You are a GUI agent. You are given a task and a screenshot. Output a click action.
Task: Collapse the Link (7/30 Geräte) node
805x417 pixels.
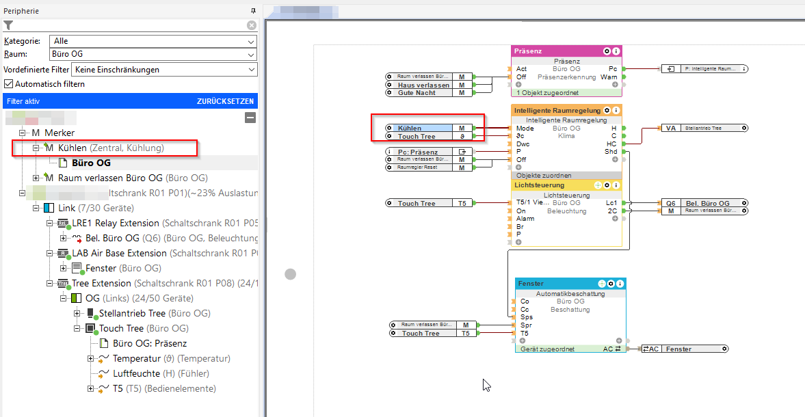coord(36,208)
